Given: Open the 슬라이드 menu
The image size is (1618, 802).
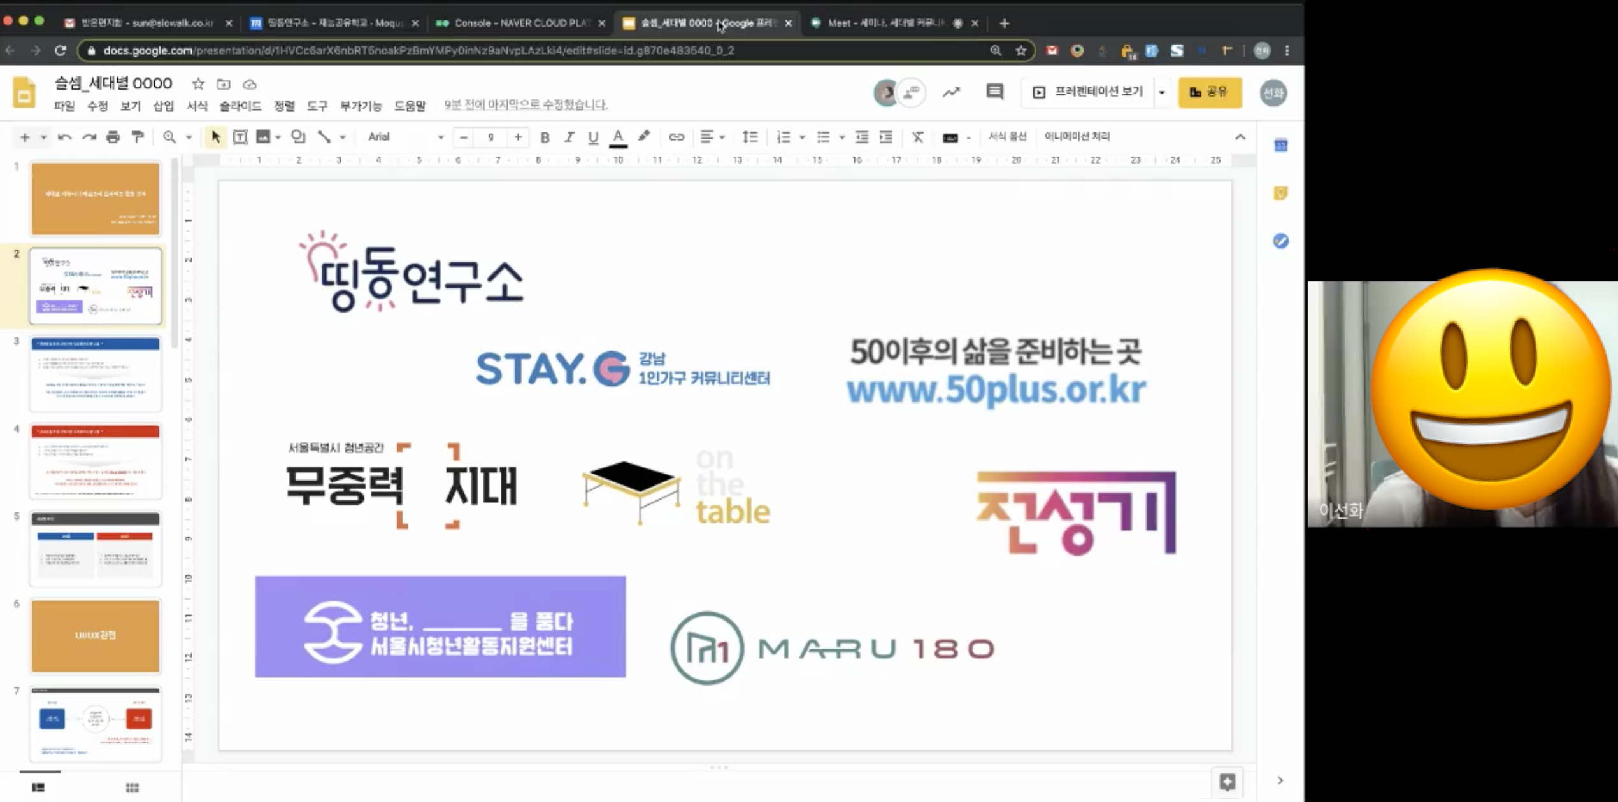Looking at the screenshot, I should point(240,106).
